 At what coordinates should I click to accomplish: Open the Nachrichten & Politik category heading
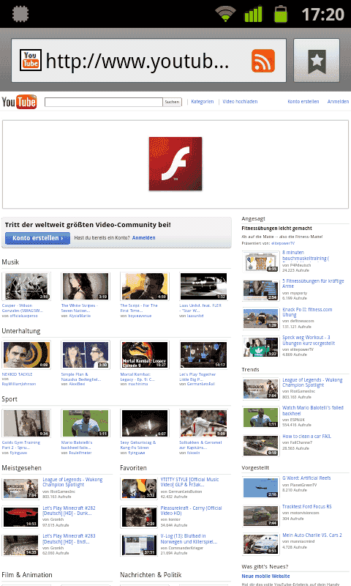(x=151, y=575)
